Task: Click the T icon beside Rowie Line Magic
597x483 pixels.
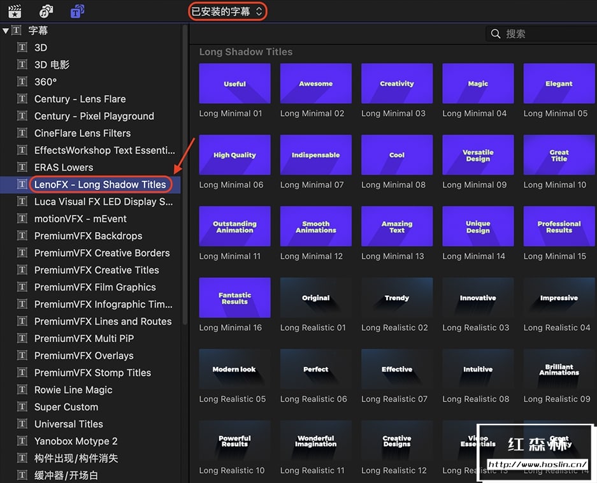Action: point(22,390)
